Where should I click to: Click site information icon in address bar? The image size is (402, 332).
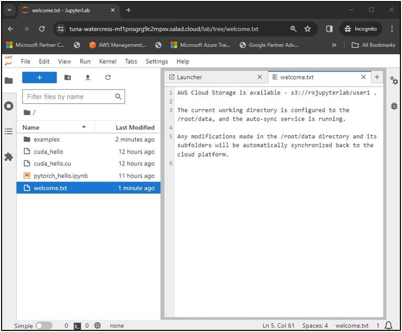[x=61, y=29]
